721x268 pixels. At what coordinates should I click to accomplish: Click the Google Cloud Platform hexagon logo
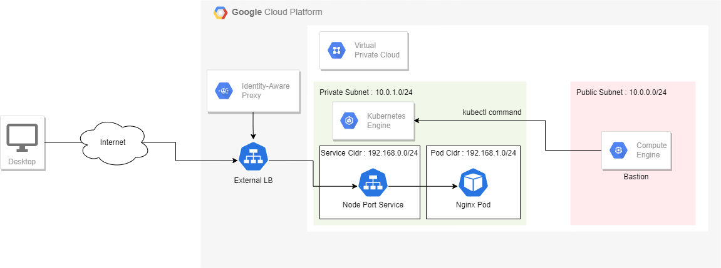pyautogui.click(x=220, y=12)
